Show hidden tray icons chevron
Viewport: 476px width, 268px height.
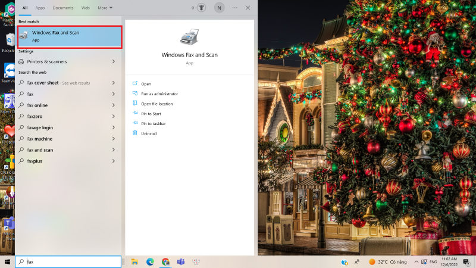[416, 261]
